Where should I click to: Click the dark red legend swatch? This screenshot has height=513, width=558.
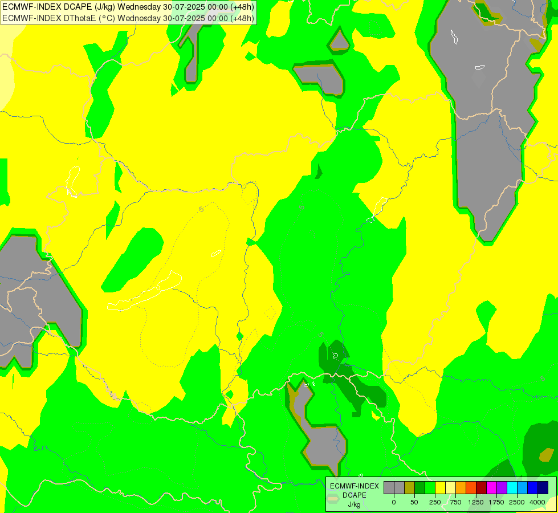click(x=482, y=488)
